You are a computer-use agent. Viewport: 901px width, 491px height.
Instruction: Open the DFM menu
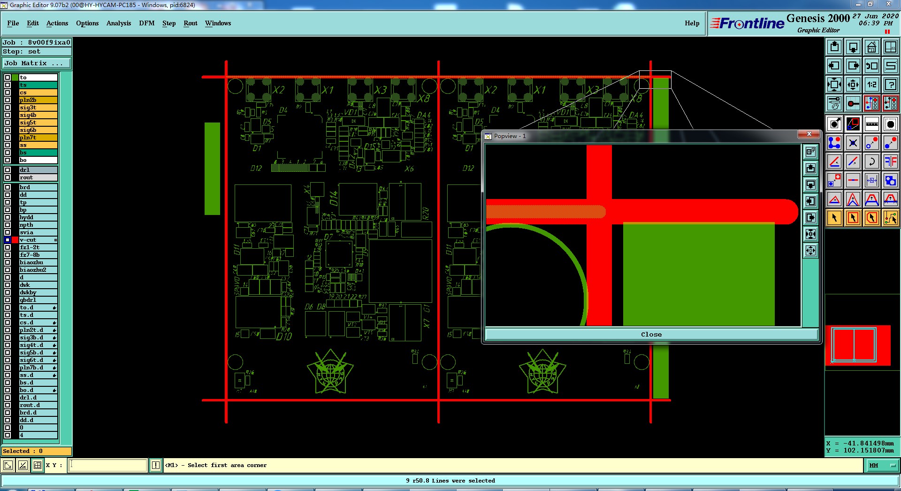pos(147,23)
